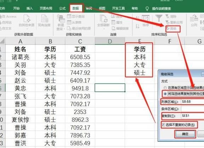204x148 pixels.
Task: Click cell 张飞
Action: pyautogui.click(x=20, y=96)
